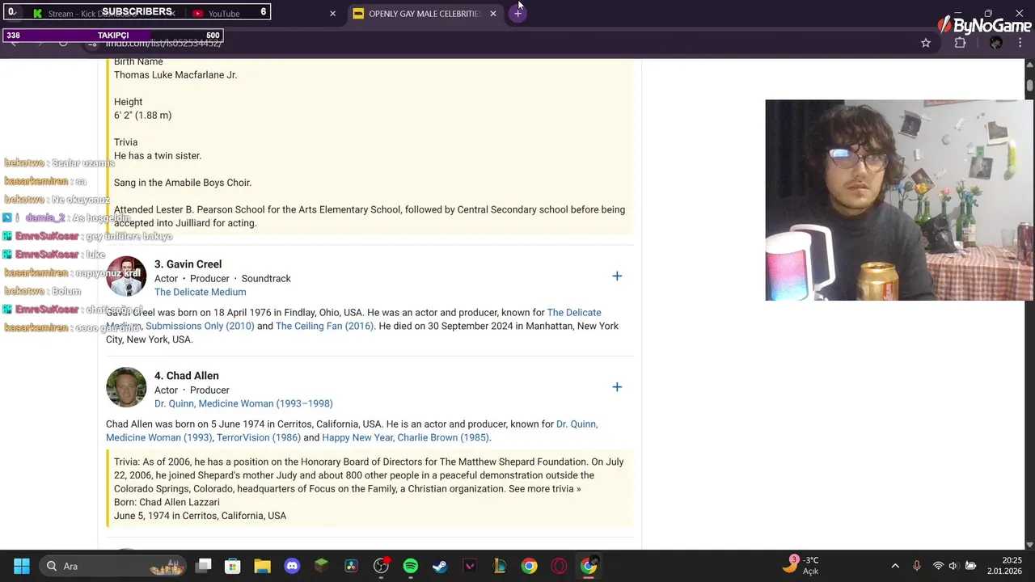Click chat message 'Ne okuyonuz'
The image size is (1035, 582).
81,200
